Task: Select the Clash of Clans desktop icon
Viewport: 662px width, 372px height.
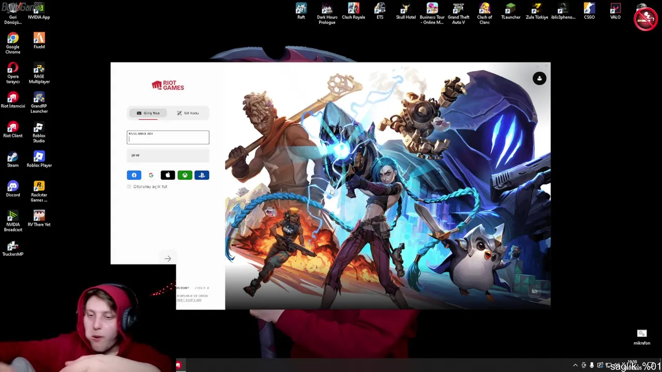Action: (x=485, y=14)
